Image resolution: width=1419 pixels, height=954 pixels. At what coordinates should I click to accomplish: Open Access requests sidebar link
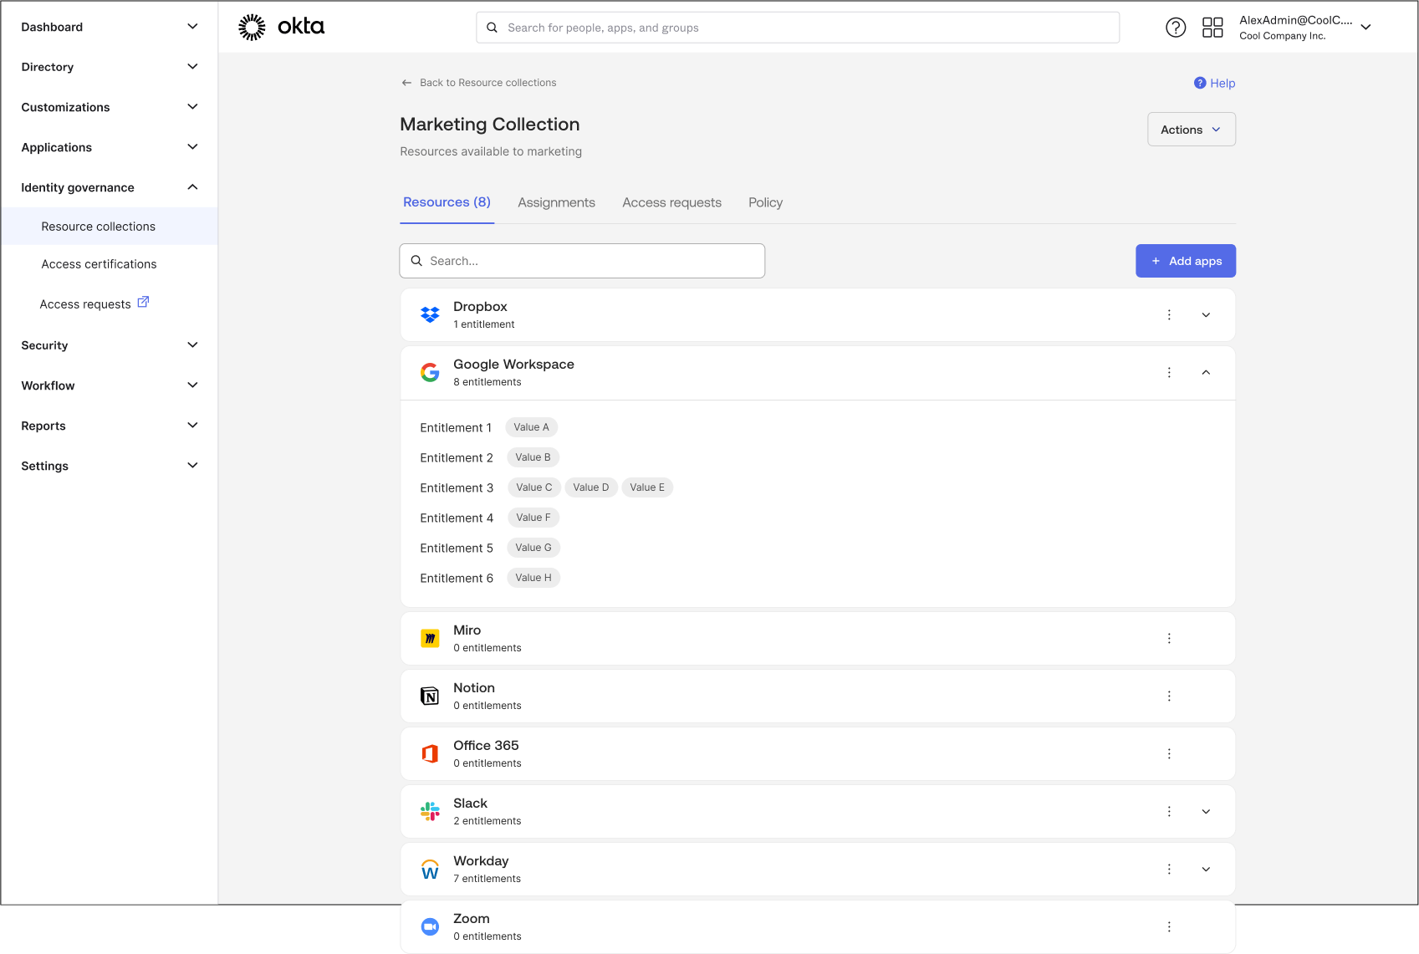coord(85,304)
